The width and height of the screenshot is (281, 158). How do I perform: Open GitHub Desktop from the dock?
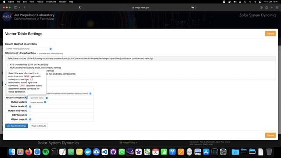coord(113,152)
